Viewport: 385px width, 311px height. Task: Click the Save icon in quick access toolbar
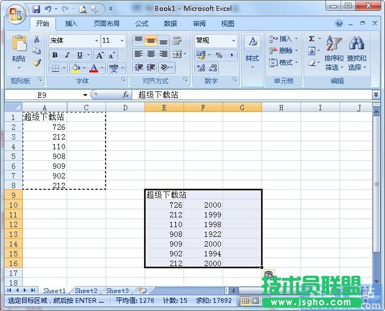pyautogui.click(x=36, y=9)
